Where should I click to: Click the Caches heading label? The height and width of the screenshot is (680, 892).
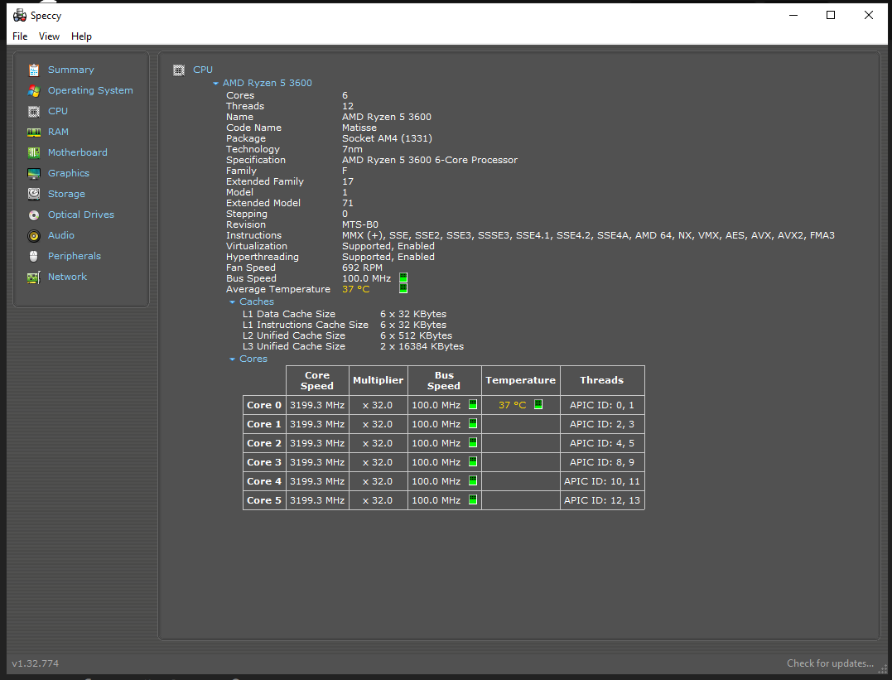tap(257, 301)
